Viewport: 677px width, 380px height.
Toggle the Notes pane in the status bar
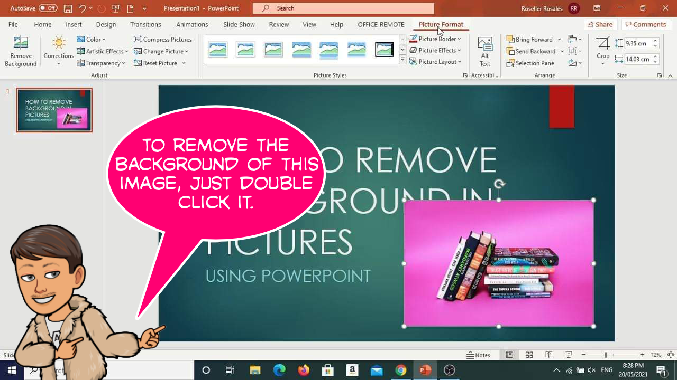point(478,355)
